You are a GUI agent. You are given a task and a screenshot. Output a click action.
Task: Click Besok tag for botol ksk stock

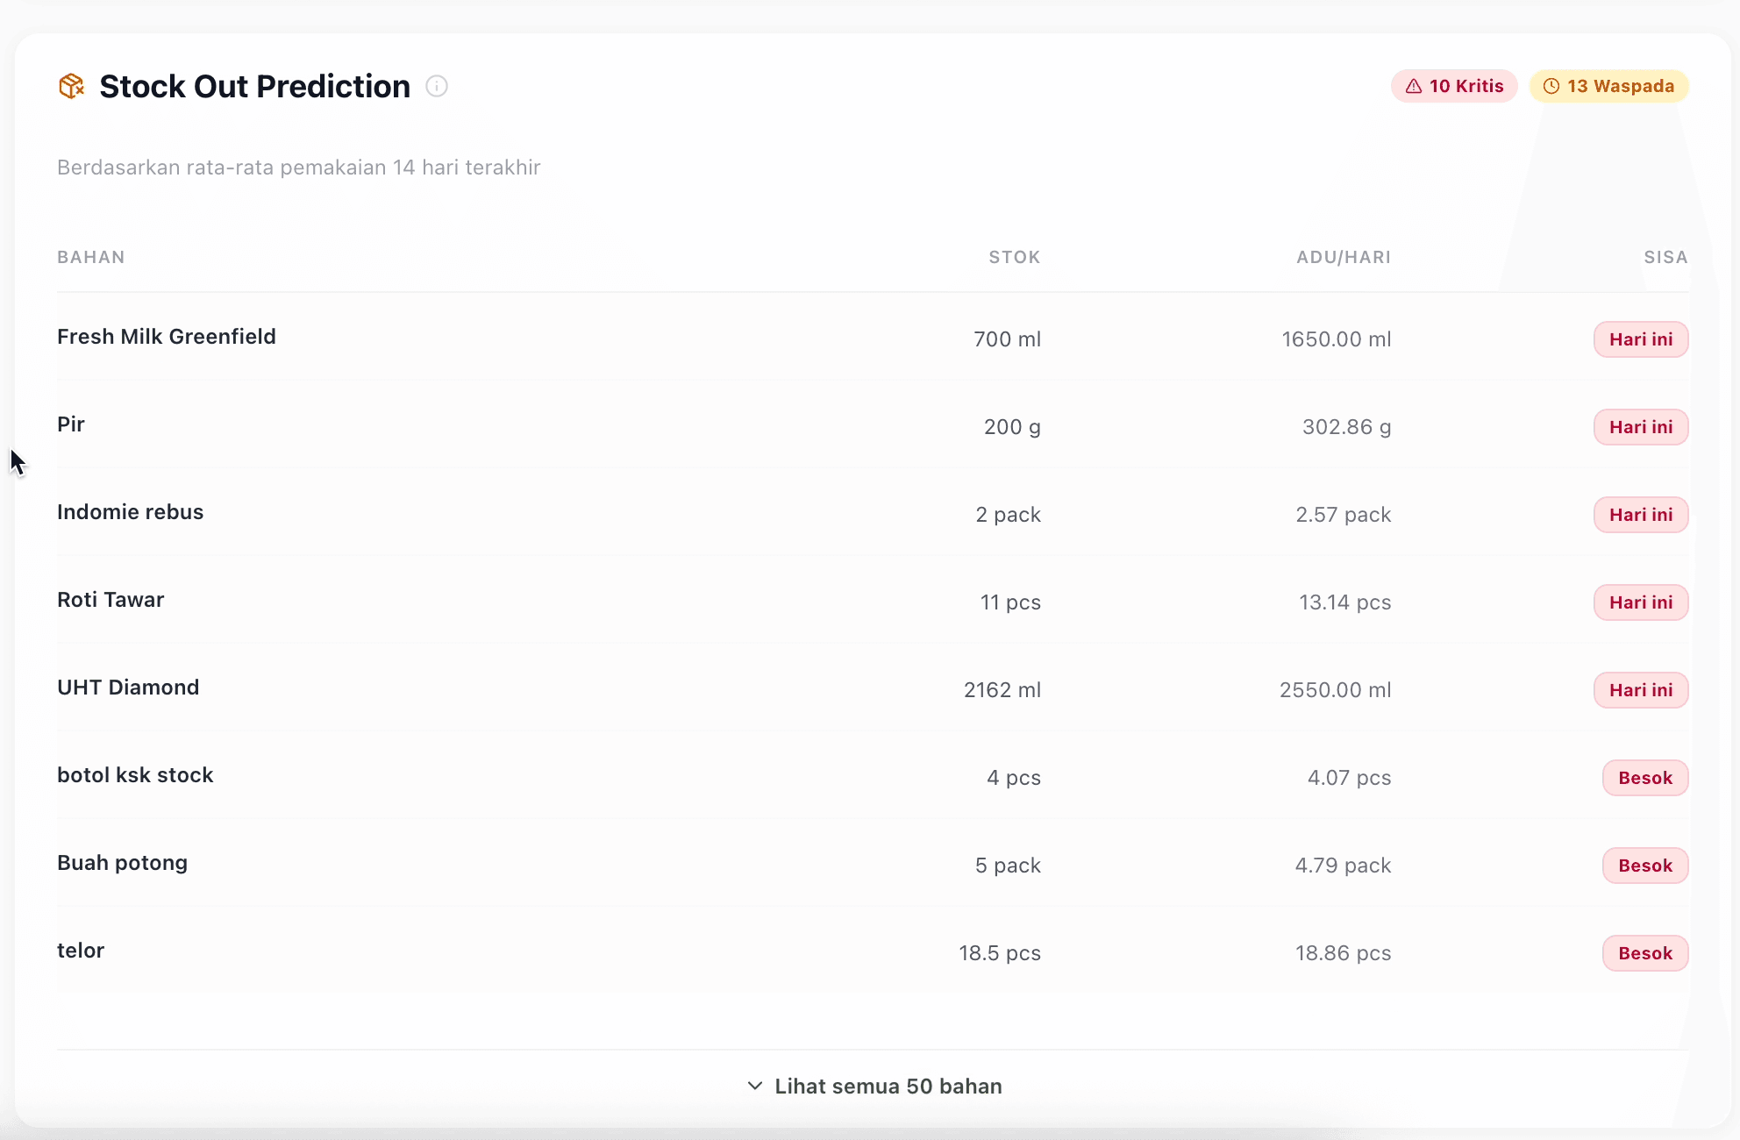point(1645,778)
